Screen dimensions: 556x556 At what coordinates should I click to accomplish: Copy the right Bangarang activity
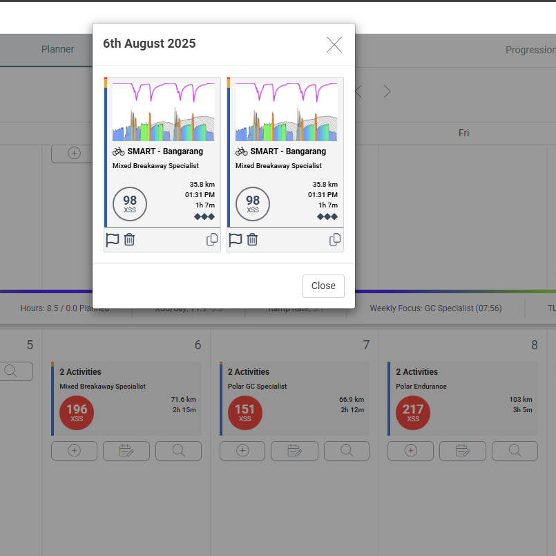[x=335, y=239]
